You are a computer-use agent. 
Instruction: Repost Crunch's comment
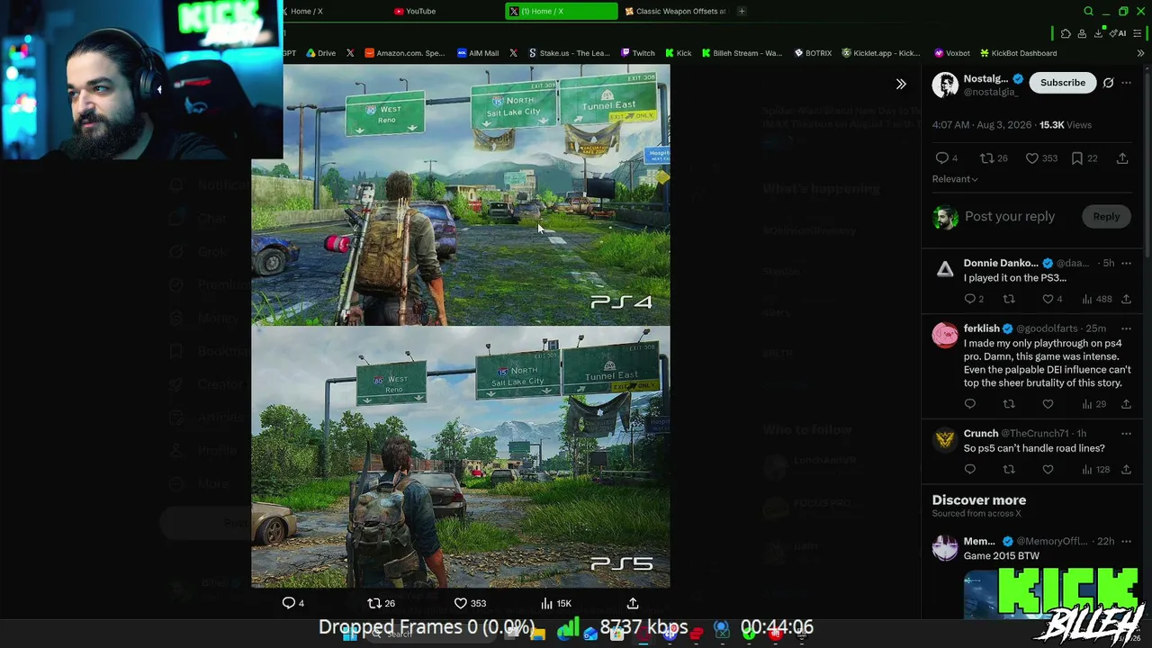click(1009, 470)
